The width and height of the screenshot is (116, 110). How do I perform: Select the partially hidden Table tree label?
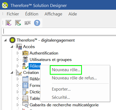click(x=35, y=98)
